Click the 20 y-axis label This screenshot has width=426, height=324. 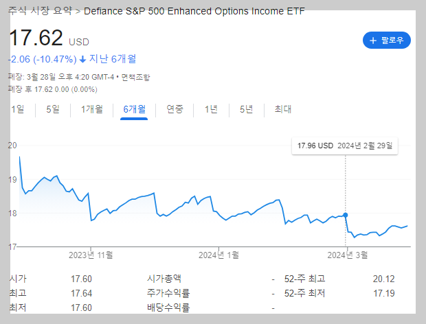[x=12, y=146]
